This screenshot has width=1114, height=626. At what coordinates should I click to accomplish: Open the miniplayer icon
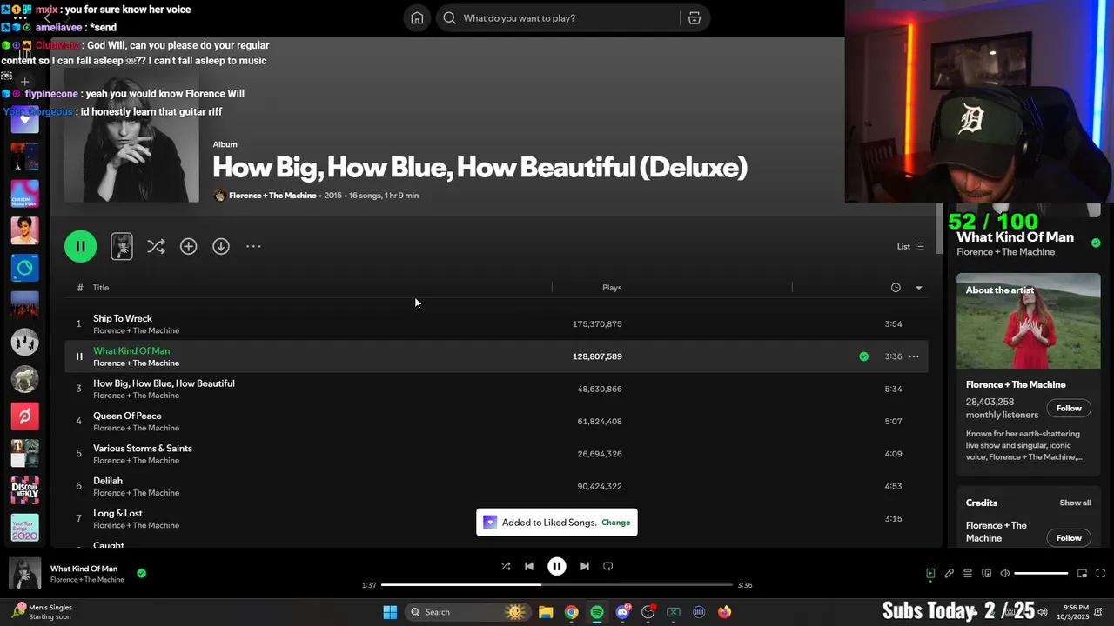(1082, 574)
